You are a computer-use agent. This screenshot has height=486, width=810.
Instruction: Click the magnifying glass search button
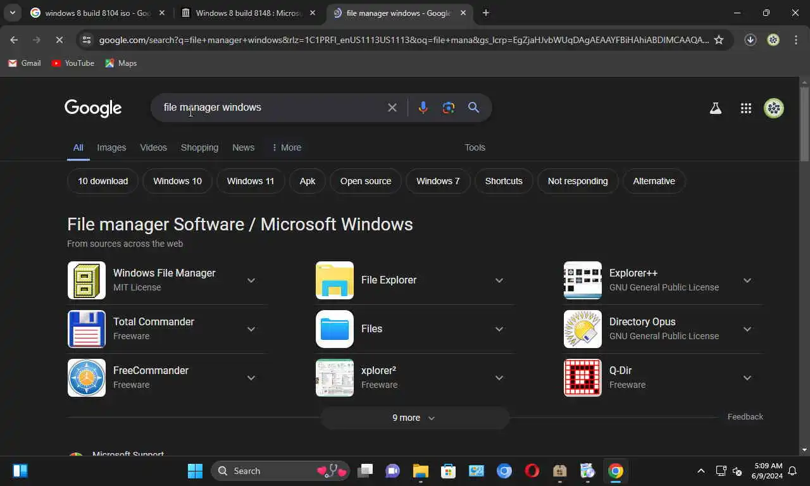(x=473, y=108)
